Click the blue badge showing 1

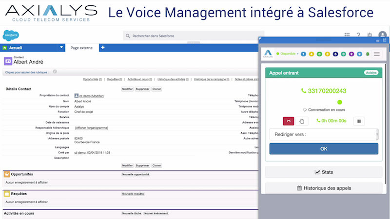pos(303,54)
